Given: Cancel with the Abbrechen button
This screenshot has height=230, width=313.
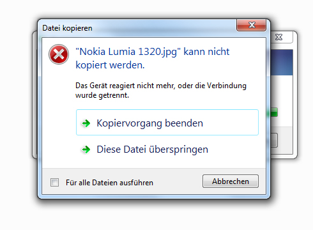Looking at the screenshot, I should [x=231, y=181].
